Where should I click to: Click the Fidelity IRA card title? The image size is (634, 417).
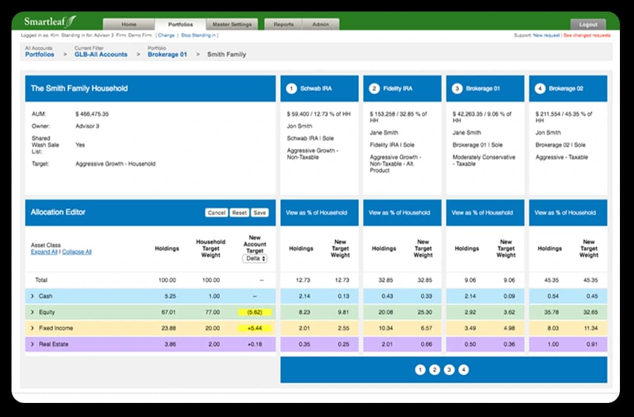pos(398,88)
